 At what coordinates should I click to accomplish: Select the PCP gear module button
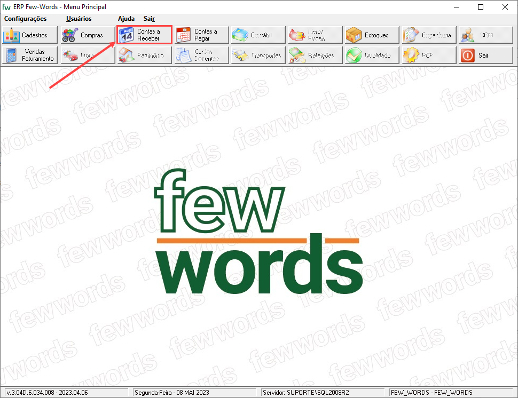[429, 55]
